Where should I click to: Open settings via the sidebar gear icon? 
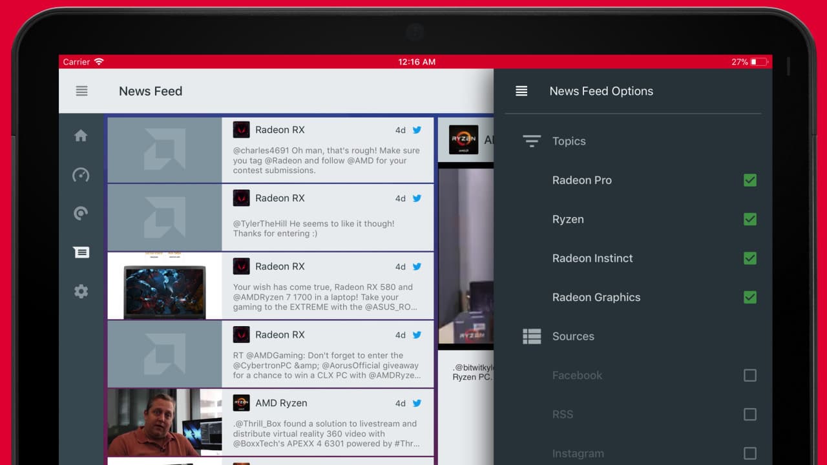pos(81,291)
